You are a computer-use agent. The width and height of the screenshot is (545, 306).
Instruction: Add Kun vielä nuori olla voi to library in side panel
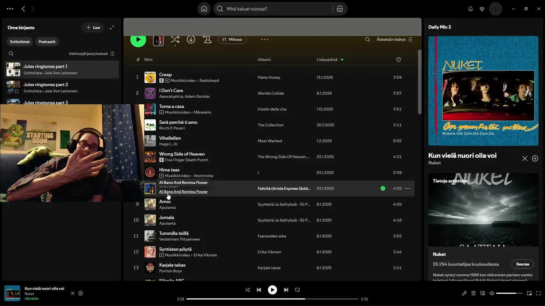[535, 159]
